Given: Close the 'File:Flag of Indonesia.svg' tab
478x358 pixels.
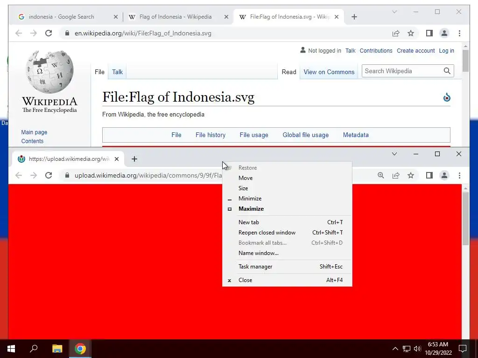Looking at the screenshot, I should click(x=337, y=17).
